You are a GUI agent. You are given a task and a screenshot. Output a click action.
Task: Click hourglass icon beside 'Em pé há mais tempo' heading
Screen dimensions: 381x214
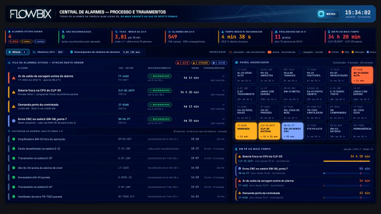236,149
